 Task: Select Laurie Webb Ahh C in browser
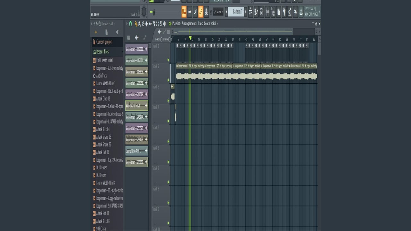105,83
